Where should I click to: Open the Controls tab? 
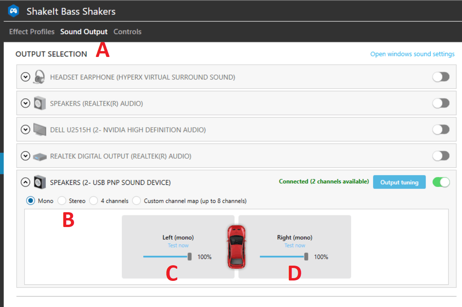click(x=127, y=32)
